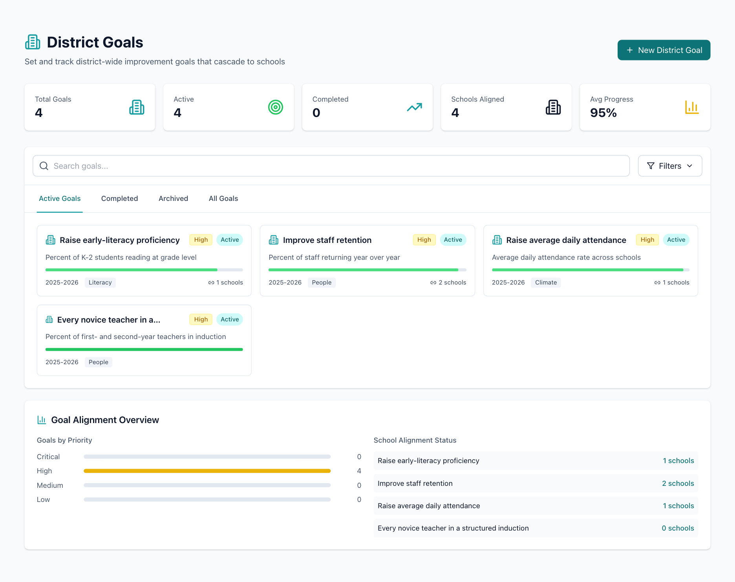Viewport: 735px width, 582px height.
Task: Click the Critical priority row label
Action: (x=48, y=457)
